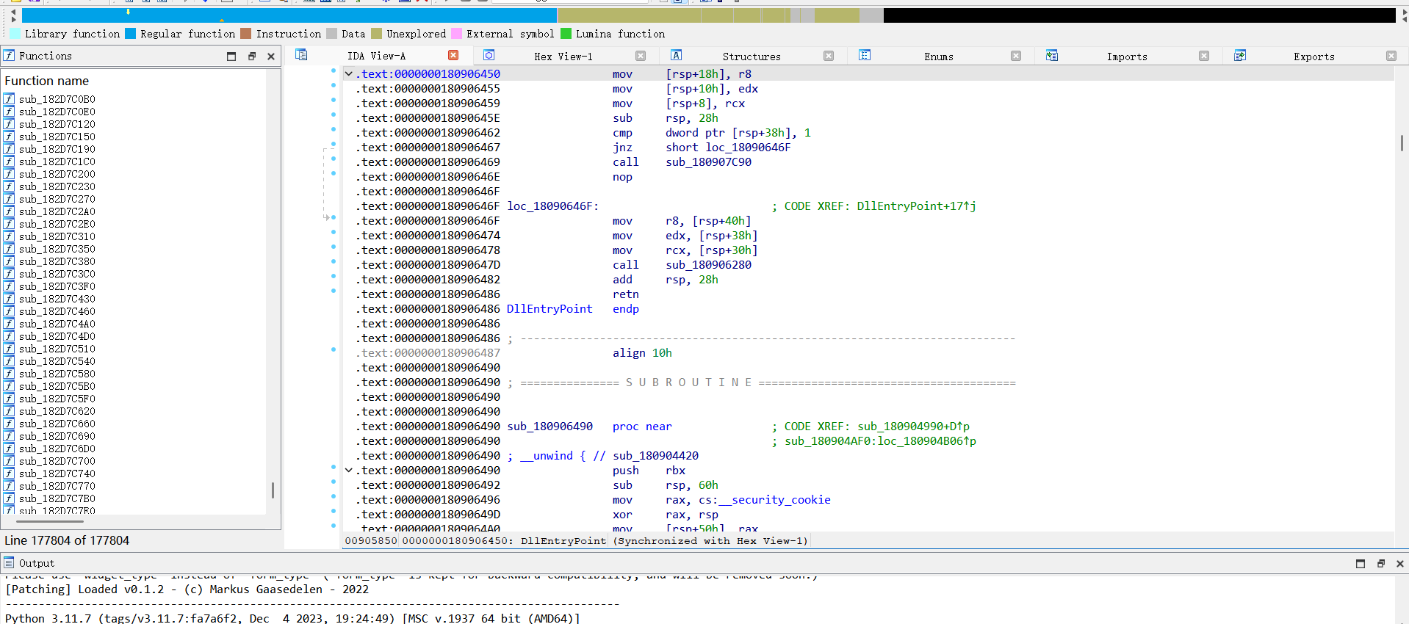Image resolution: width=1409 pixels, height=624 pixels.
Task: Click the Functions panel title icon
Action: pyautogui.click(x=9, y=55)
